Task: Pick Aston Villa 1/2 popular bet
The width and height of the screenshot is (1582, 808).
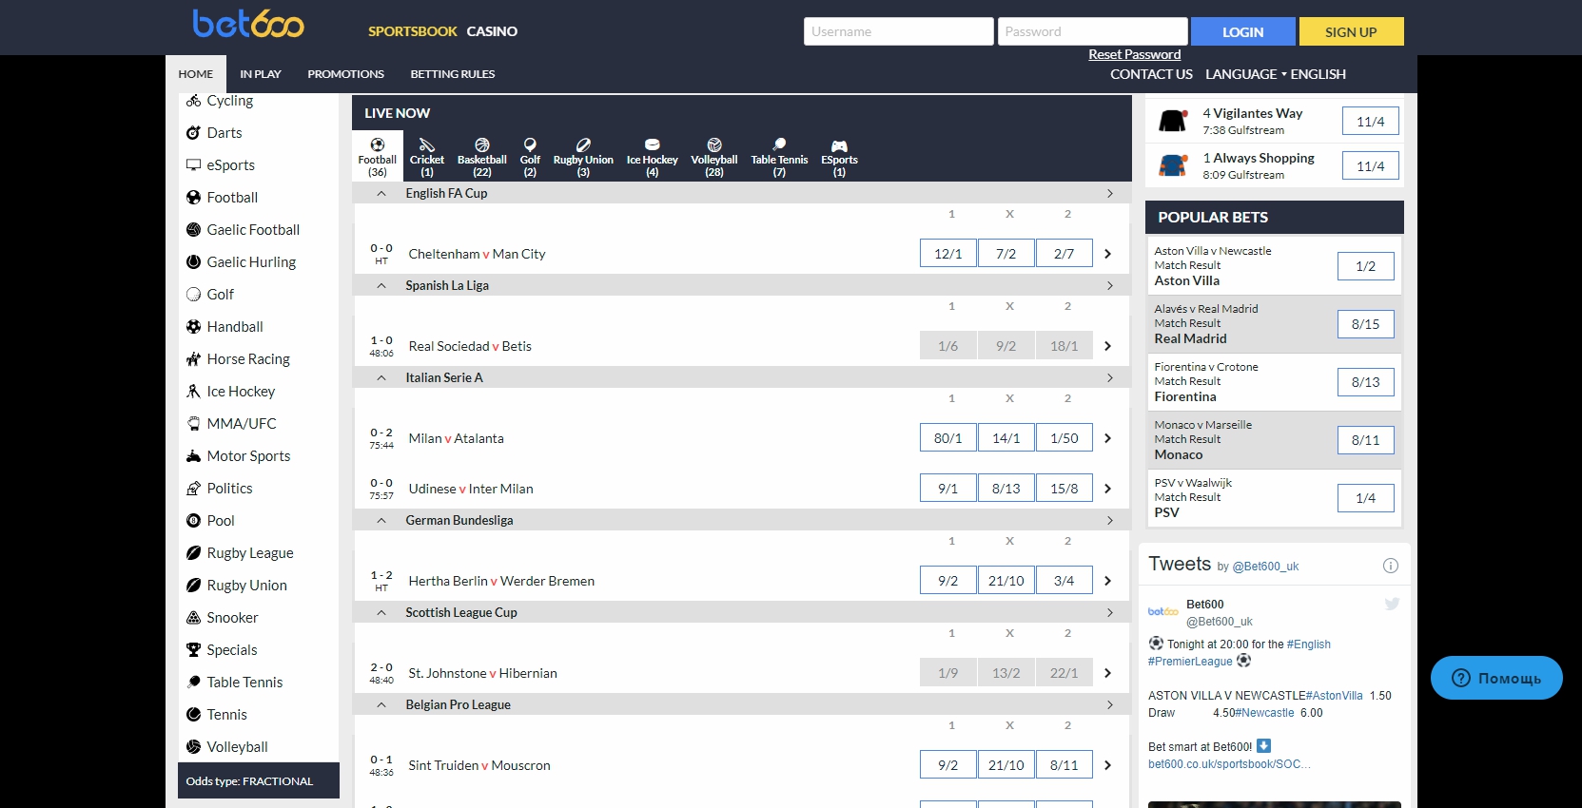Action: pos(1366,266)
